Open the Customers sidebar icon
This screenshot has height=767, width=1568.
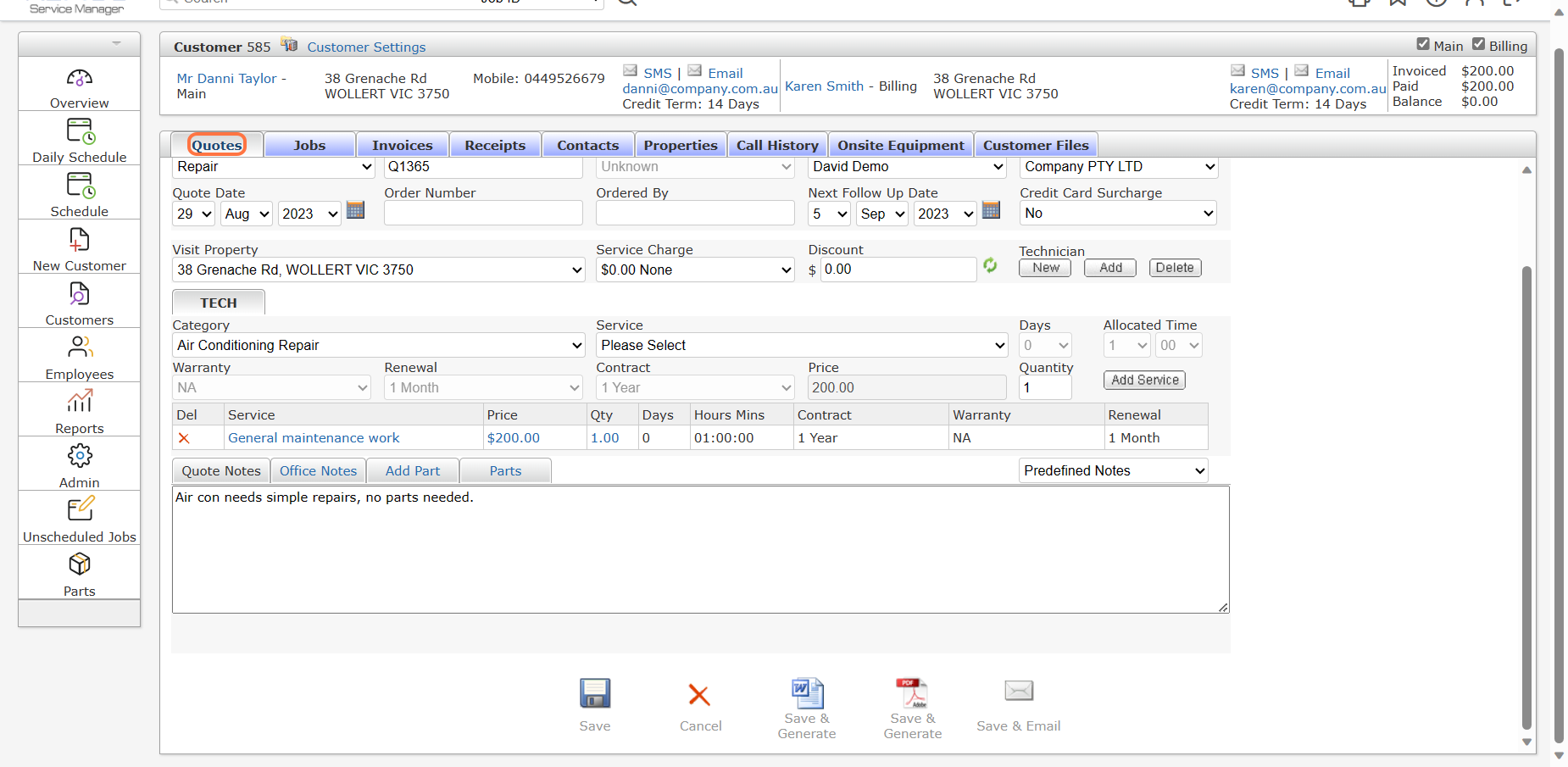[x=80, y=294]
